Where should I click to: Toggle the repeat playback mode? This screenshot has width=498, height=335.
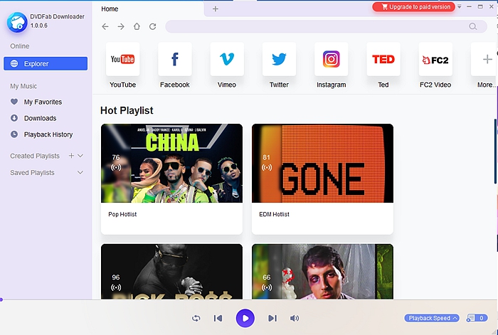pos(196,318)
